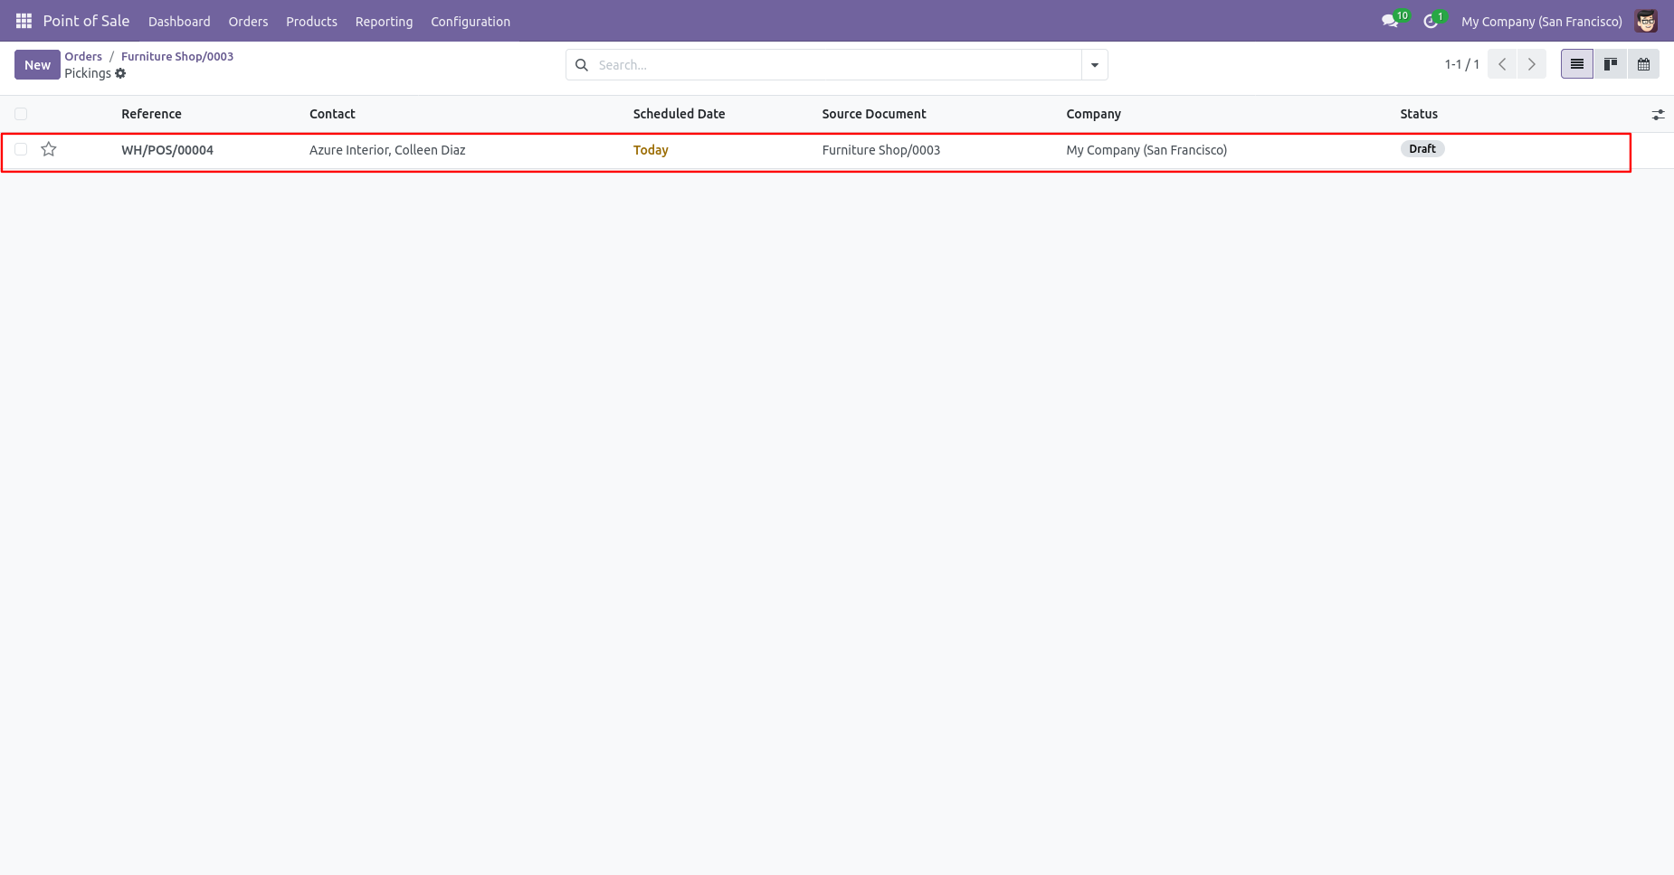Screen dimensions: 1674x875
Task: Open the Pickings gear settings icon
Action: coord(120,73)
